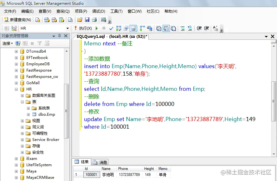Viewport: 277px width, 181px height.
Task: Open the 连接 dropdown in Object Explorer
Action: [8, 43]
